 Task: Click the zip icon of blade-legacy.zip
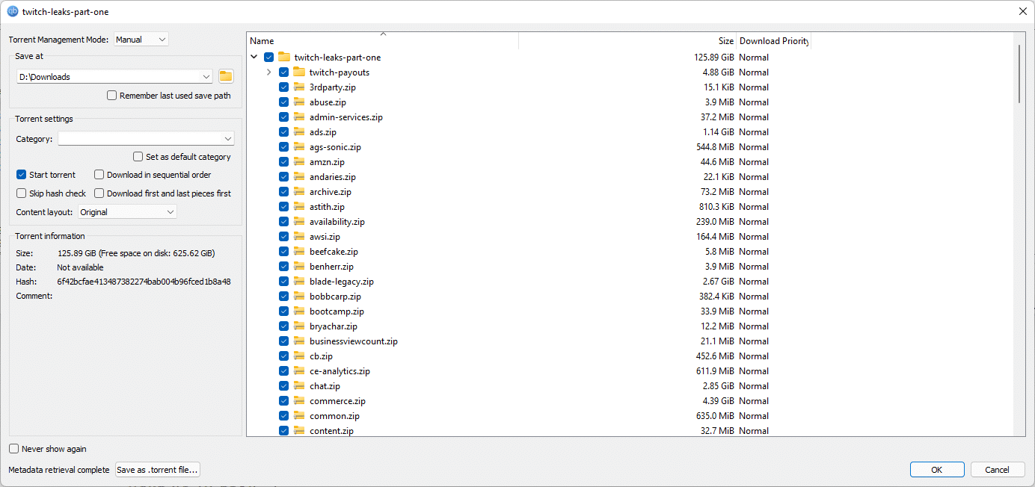[x=299, y=281]
